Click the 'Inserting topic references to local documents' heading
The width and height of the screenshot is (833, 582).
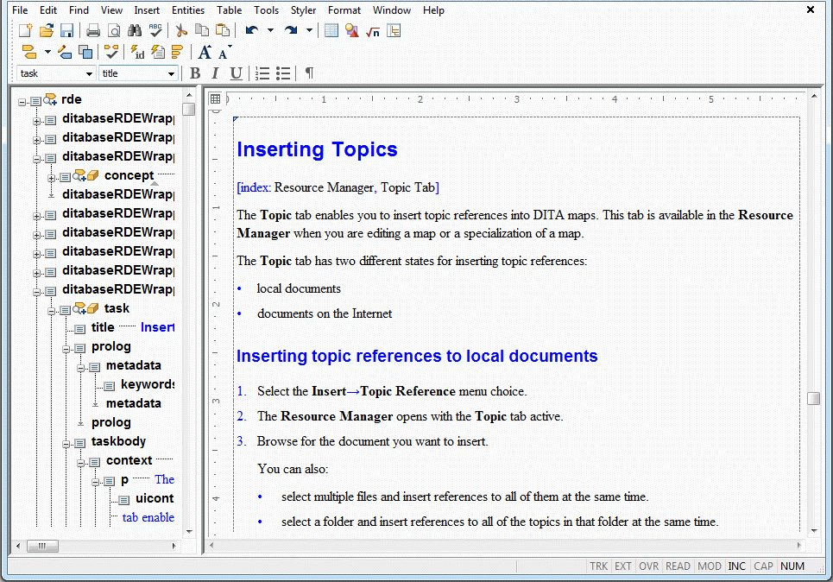pyautogui.click(x=417, y=356)
